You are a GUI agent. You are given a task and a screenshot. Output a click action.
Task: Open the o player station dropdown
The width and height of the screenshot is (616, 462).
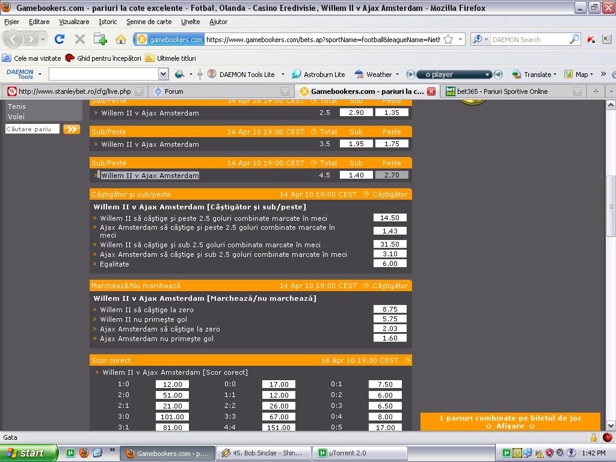[x=487, y=74]
